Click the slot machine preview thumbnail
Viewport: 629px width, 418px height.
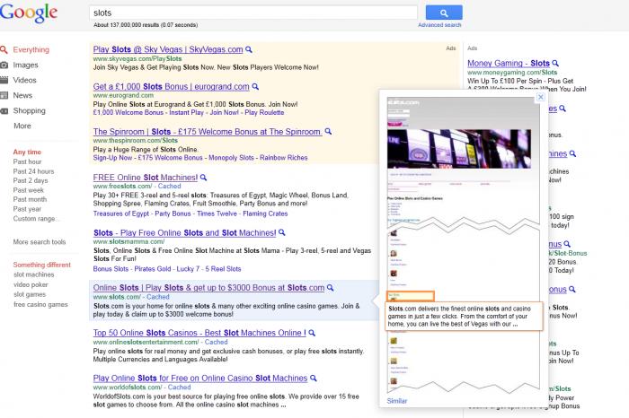tap(459, 149)
